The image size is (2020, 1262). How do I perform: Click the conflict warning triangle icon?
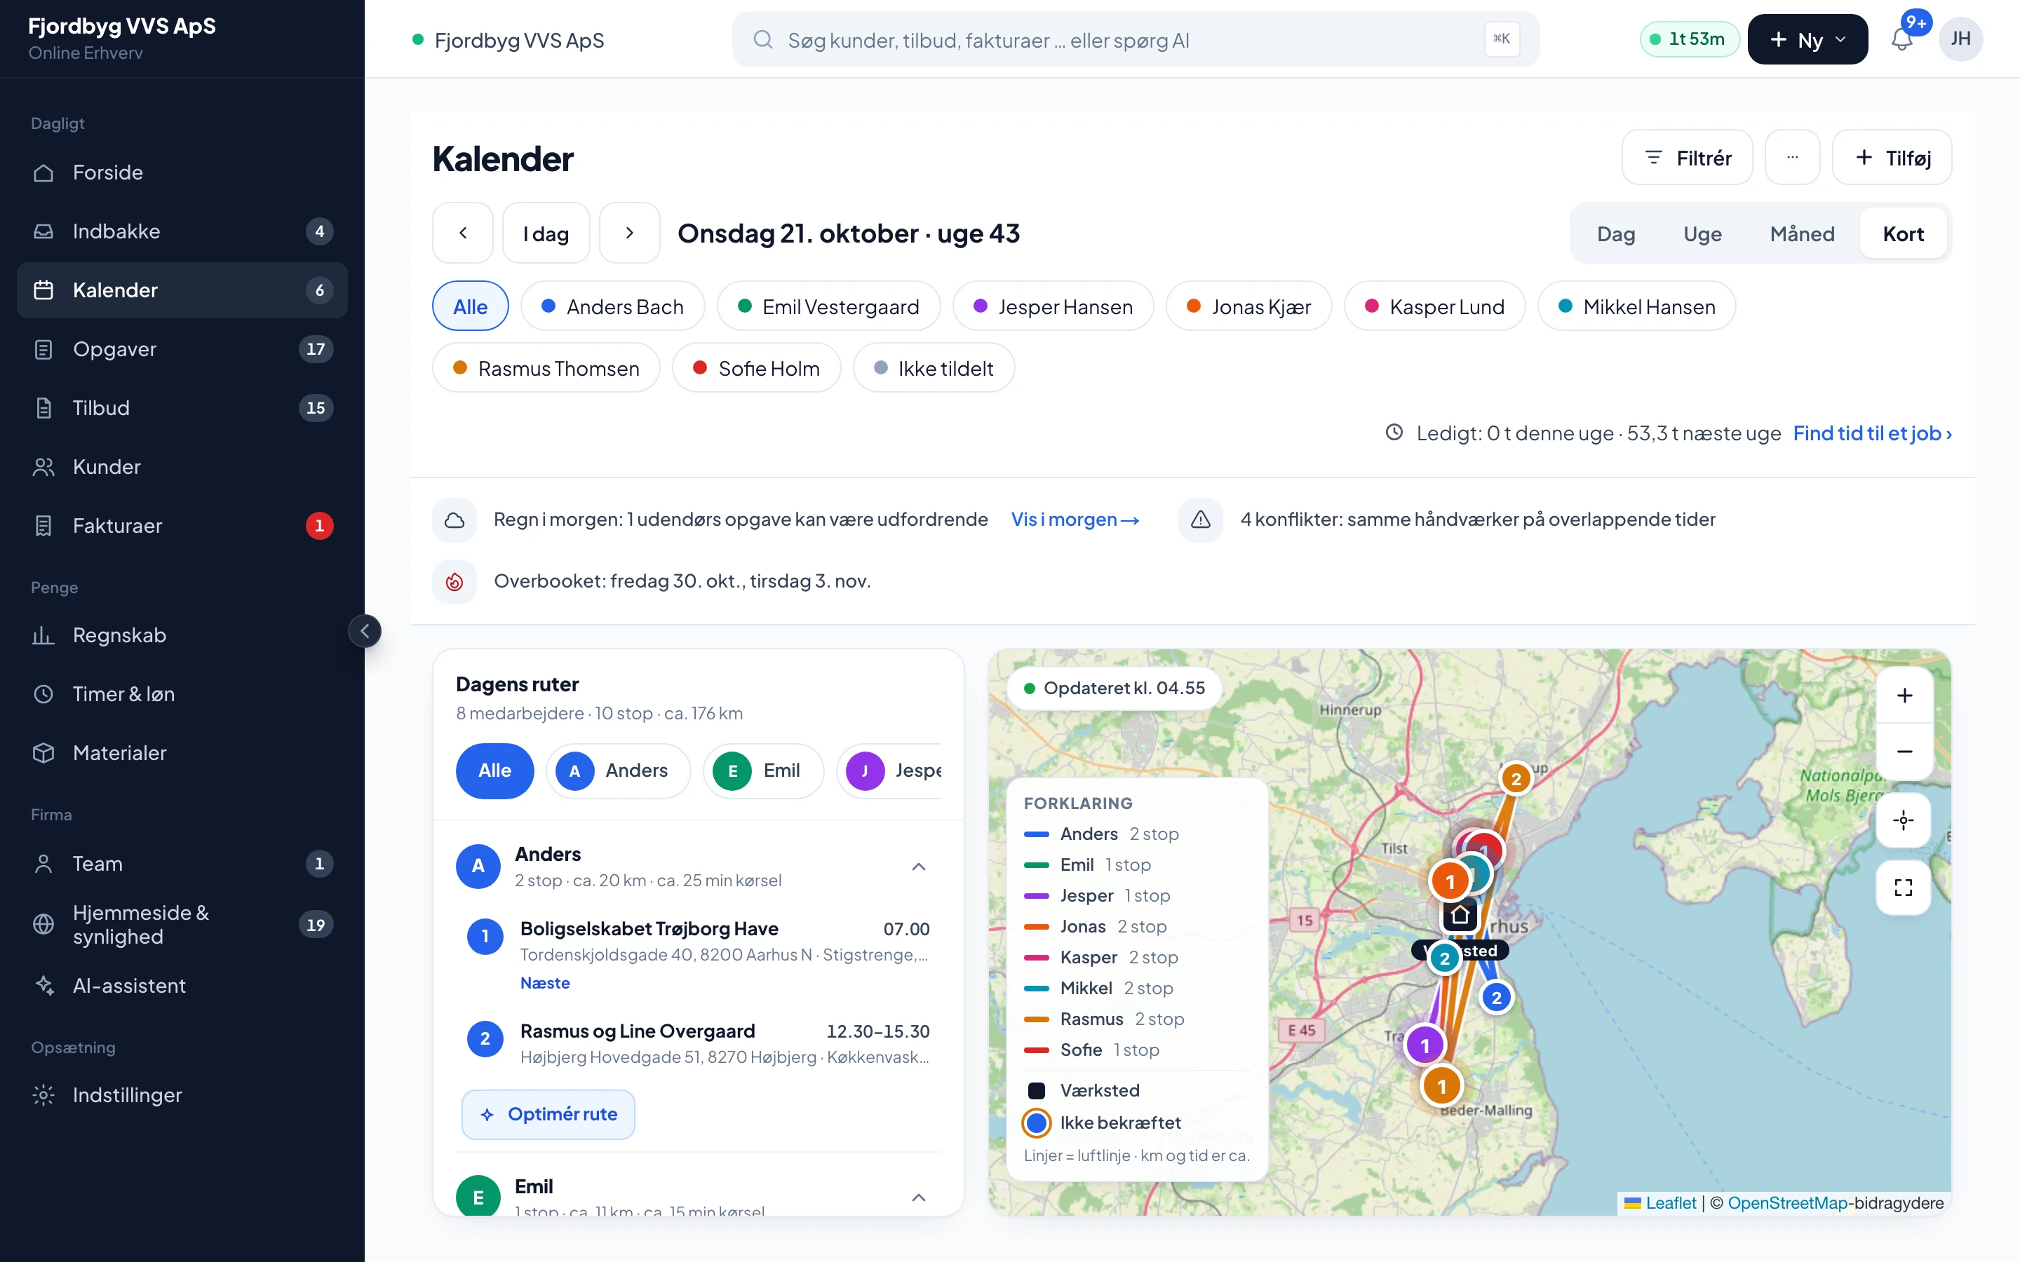coord(1200,519)
